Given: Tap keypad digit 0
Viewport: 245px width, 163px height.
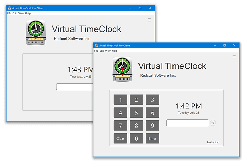Looking at the screenshot, I should pyautogui.click(x=136, y=139).
